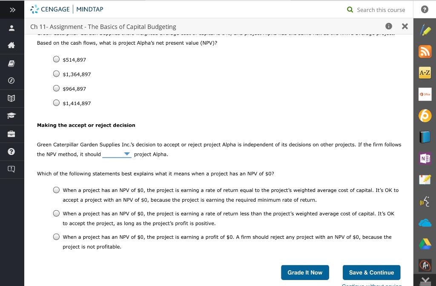Choose the $1,364,897 NPV answer

tap(56, 74)
